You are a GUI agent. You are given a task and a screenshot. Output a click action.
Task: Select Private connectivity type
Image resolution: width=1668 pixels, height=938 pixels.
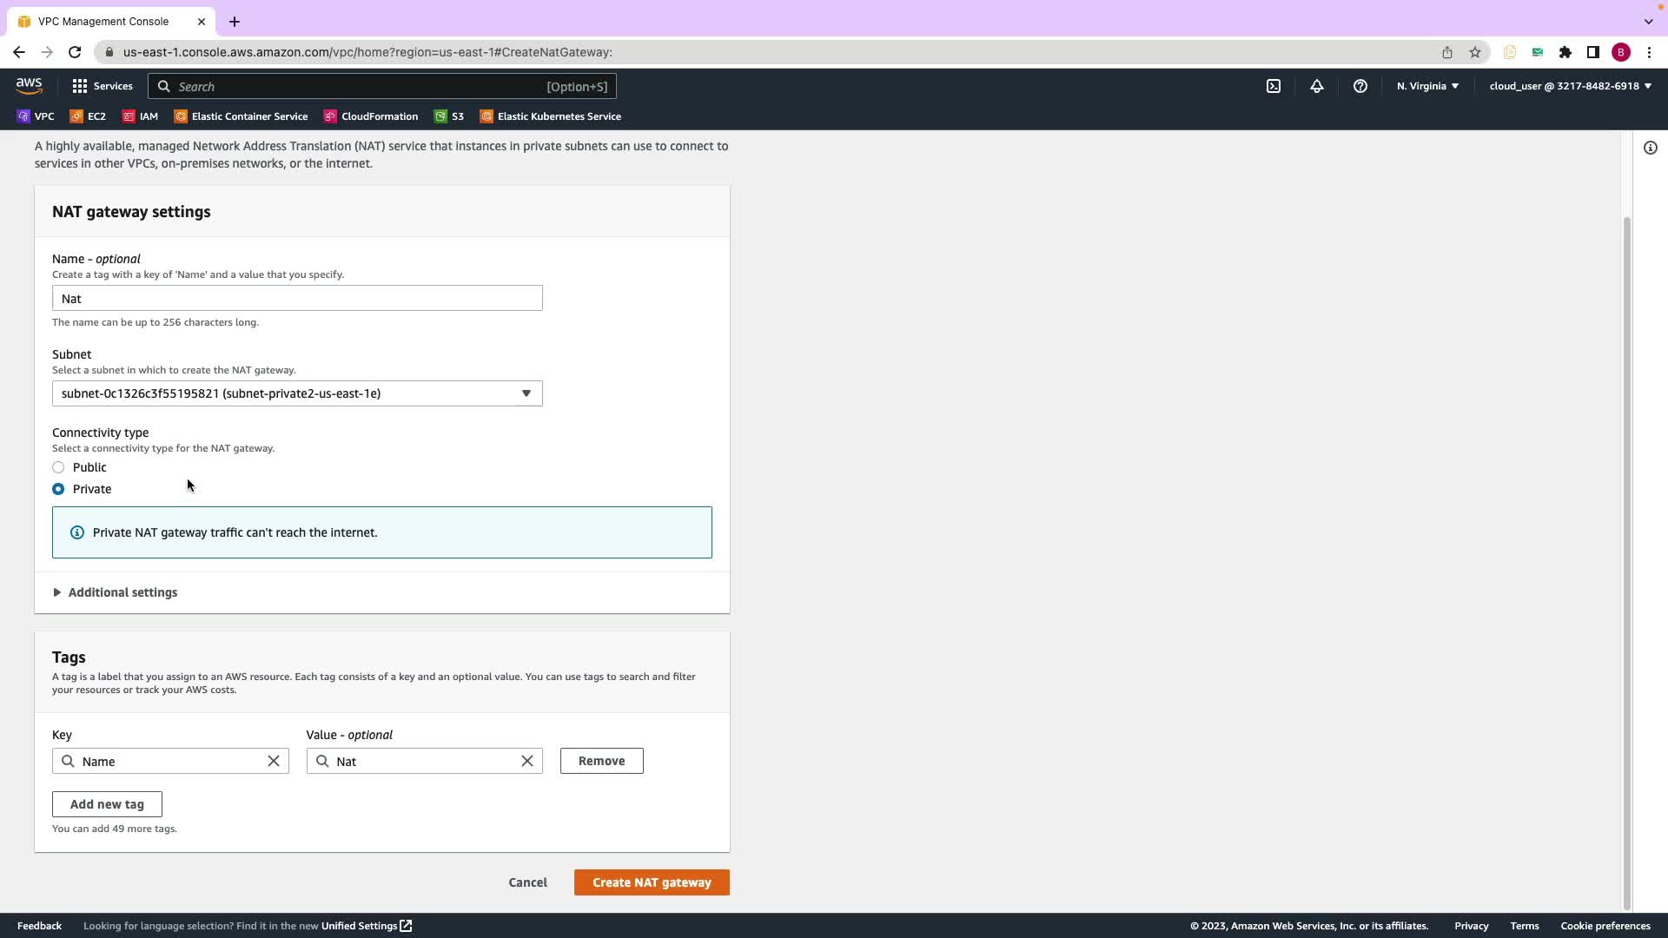click(58, 489)
